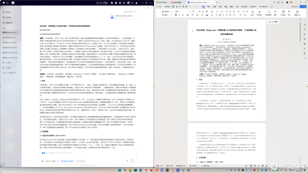
Task: Click the numbered list icon
Action: click(x=222, y=12)
